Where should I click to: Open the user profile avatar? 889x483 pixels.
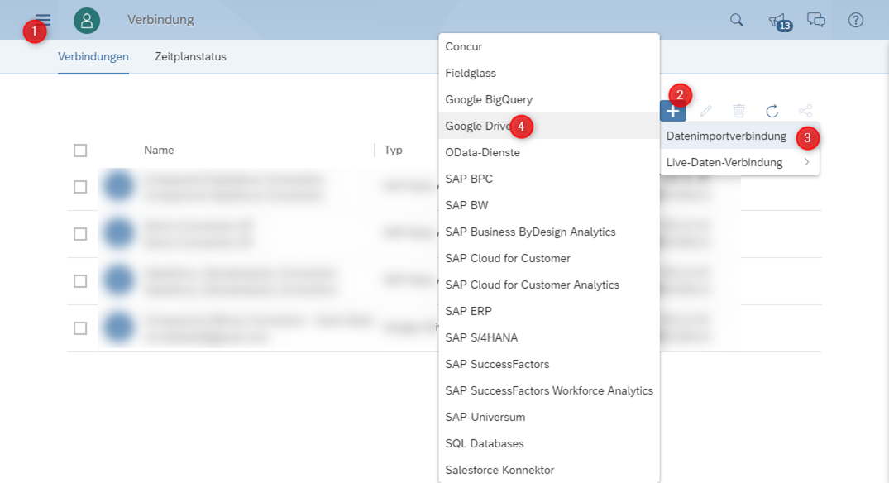pos(87,21)
